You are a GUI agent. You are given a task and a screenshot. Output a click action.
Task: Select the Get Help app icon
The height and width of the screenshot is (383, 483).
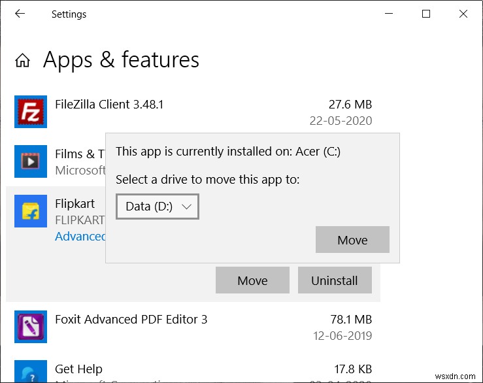tap(31, 371)
